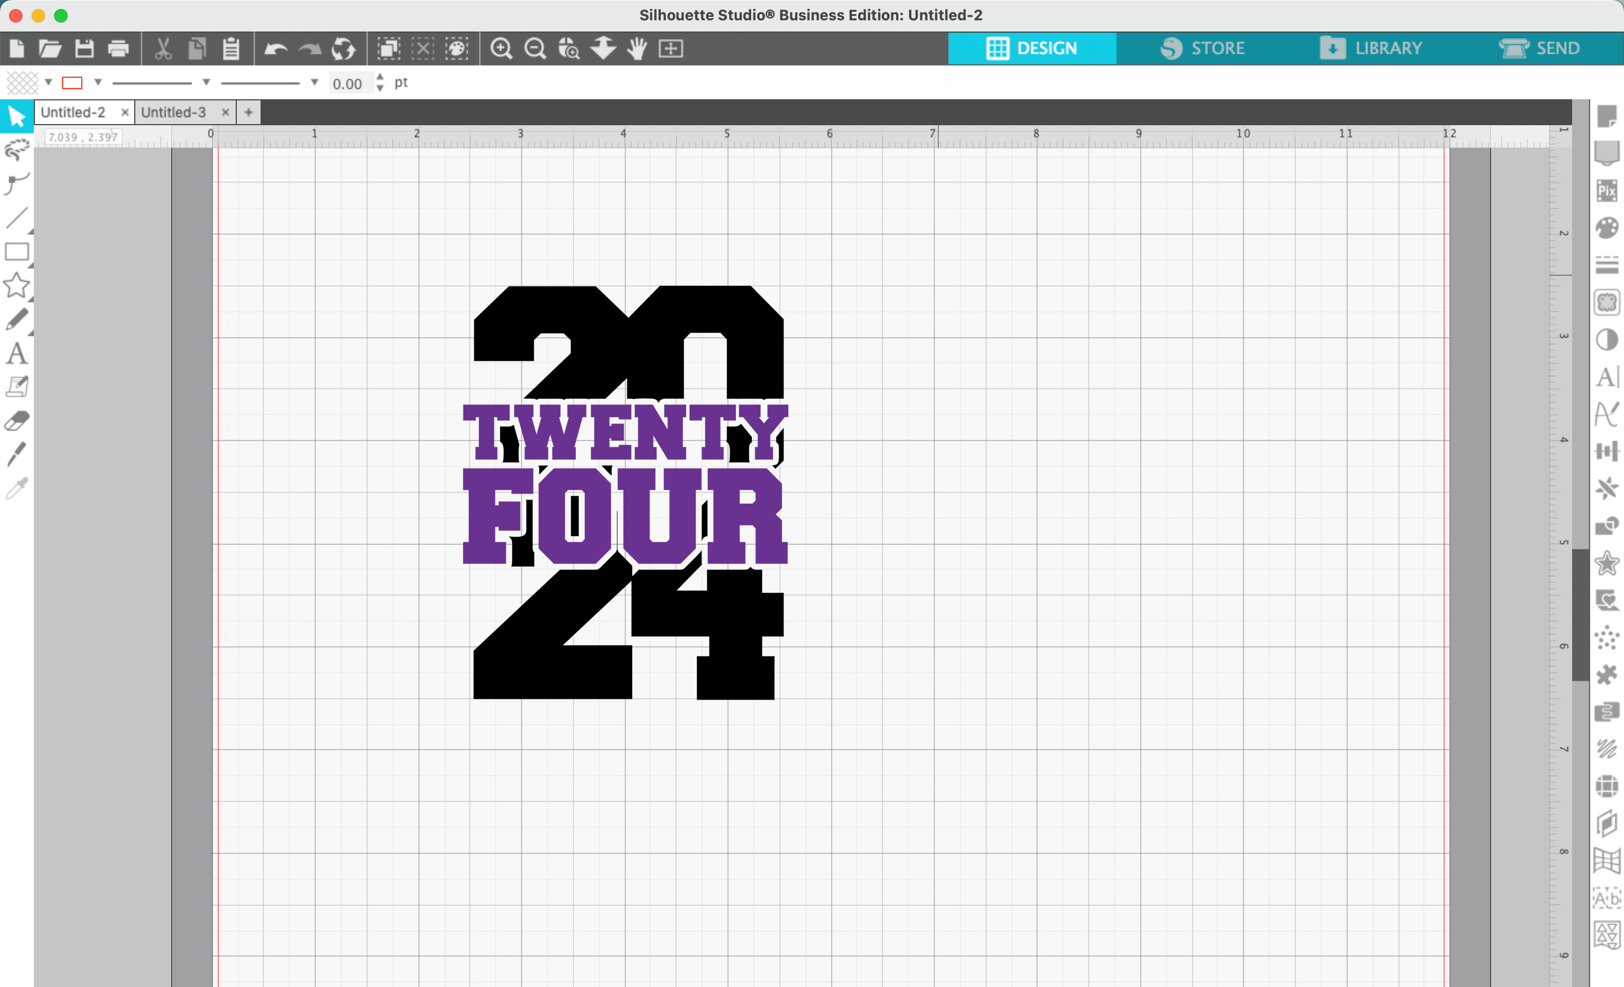Screen dimensions: 1624x987
Task: Select the Text tool
Action: (x=16, y=354)
